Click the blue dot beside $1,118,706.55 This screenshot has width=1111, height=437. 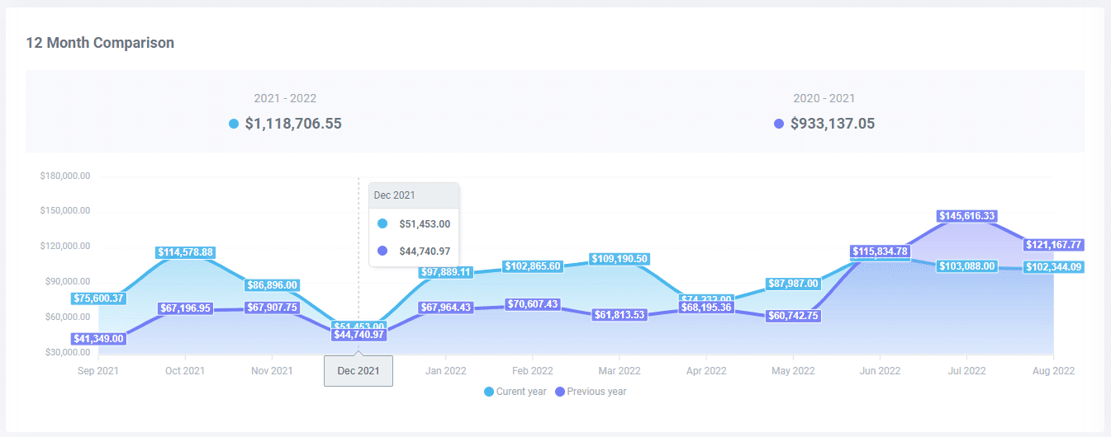pyautogui.click(x=234, y=124)
